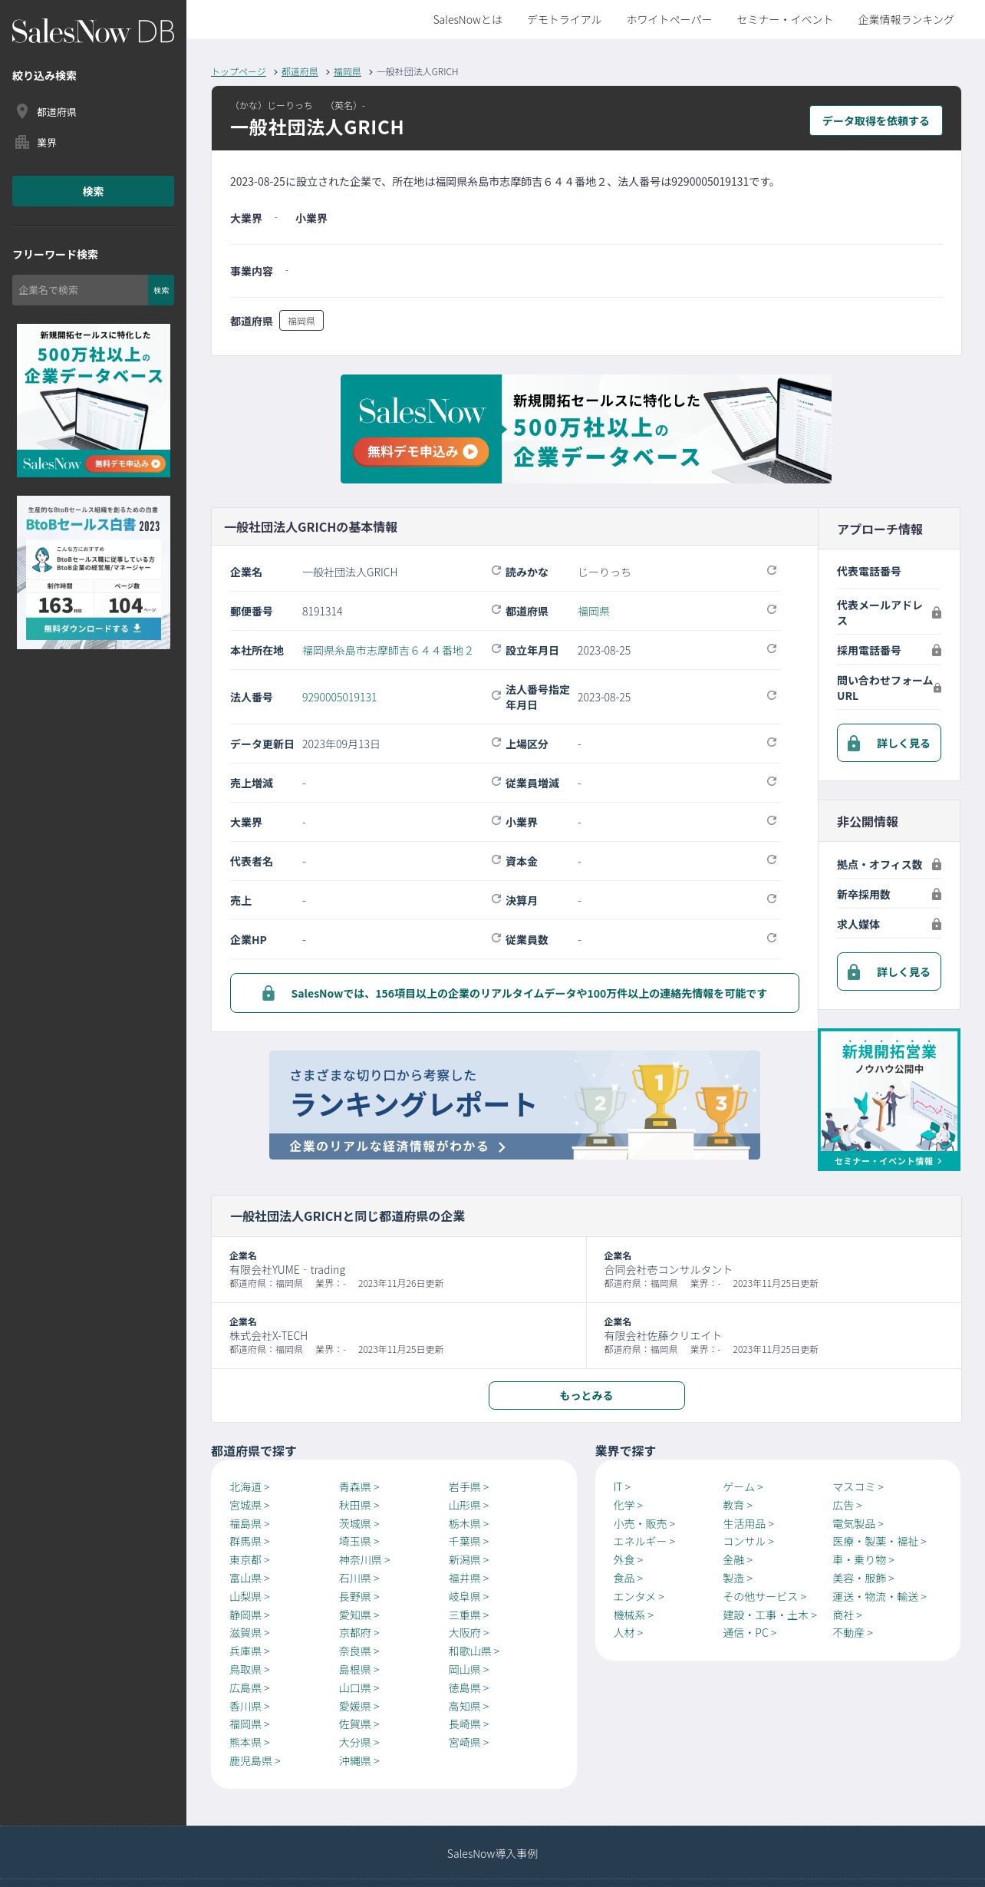Open 有限会社佐藤クリエイト company entry
The height and width of the screenshot is (1887, 985).
pyautogui.click(x=774, y=1335)
